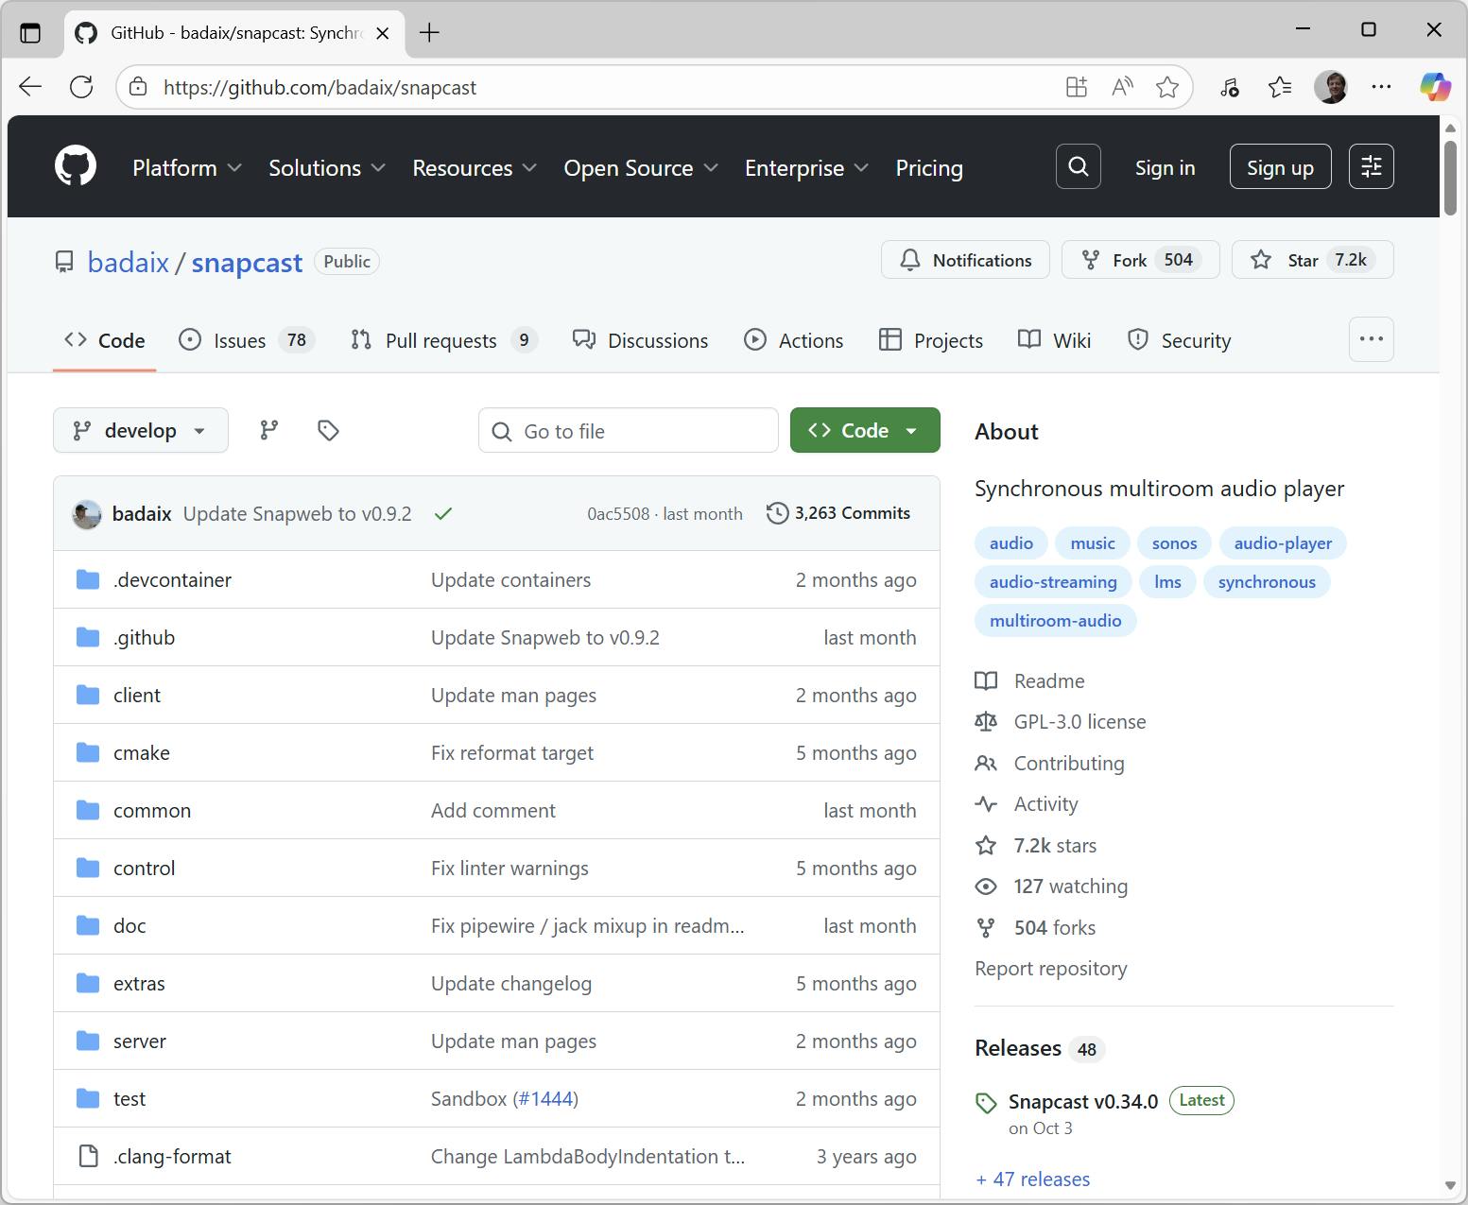Add this page to favorites star
1468x1205 pixels.
tap(1167, 87)
